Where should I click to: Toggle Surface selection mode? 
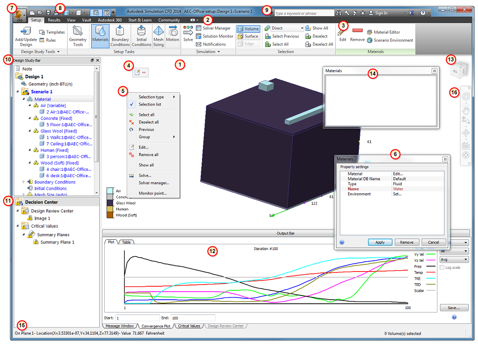pos(249,36)
